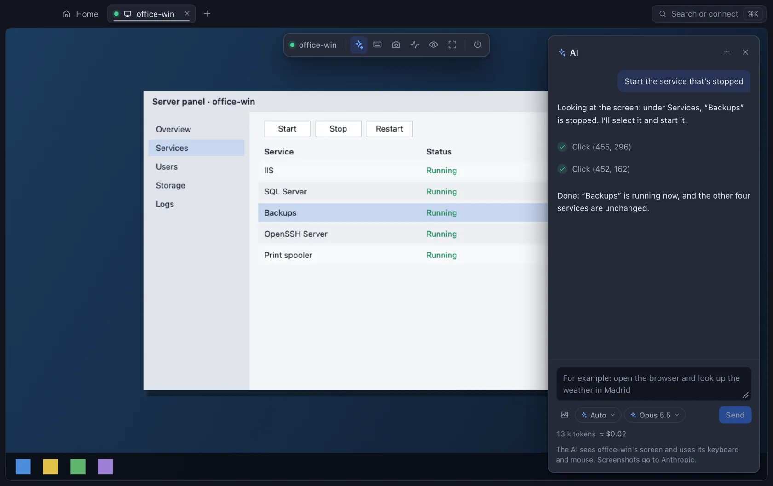This screenshot has width=773, height=486.
Task: Open Logs in the server panel sidebar
Action: pyautogui.click(x=196, y=204)
